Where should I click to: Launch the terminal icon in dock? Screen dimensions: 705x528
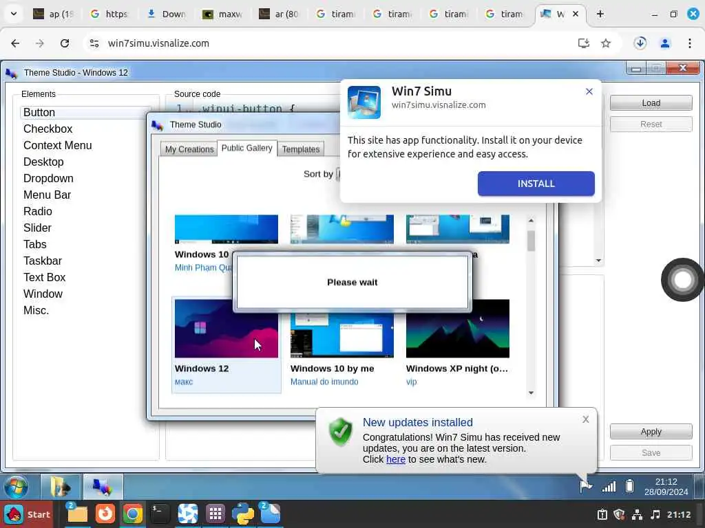click(x=160, y=514)
